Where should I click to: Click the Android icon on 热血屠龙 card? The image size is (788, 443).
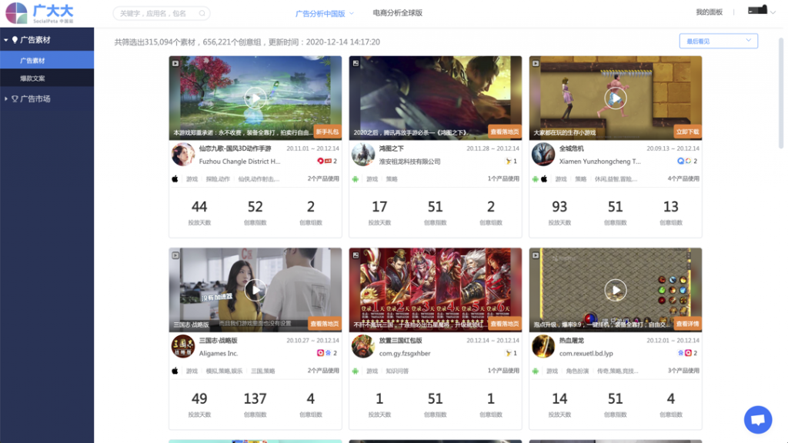coord(536,371)
